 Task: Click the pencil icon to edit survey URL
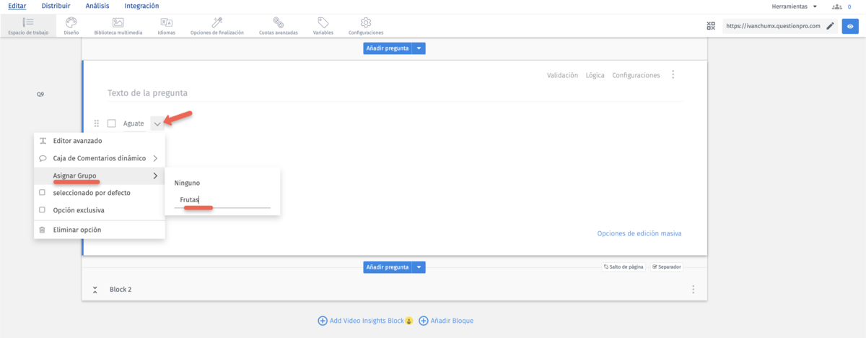[x=830, y=26]
